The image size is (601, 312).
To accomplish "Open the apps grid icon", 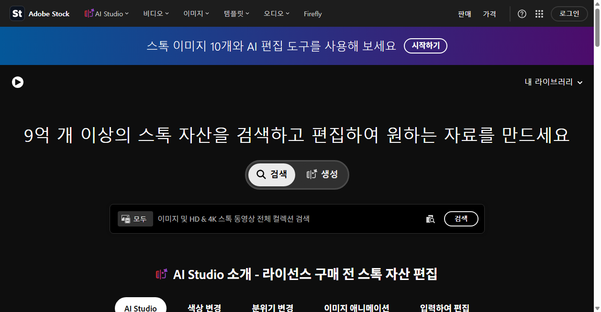I will 539,14.
